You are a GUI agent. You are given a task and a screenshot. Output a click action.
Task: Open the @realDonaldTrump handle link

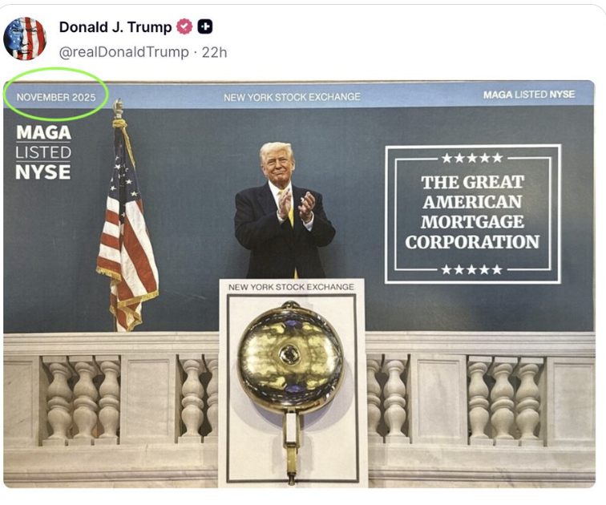124,52
